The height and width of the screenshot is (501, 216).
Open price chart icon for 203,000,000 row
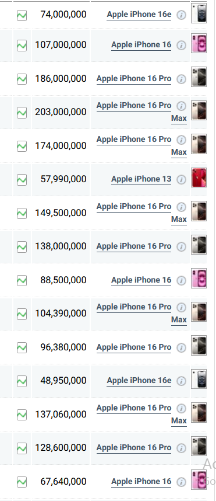coord(22,113)
